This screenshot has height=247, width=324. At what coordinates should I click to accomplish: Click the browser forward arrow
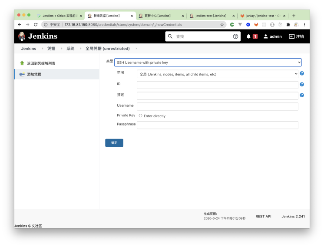click(27, 25)
